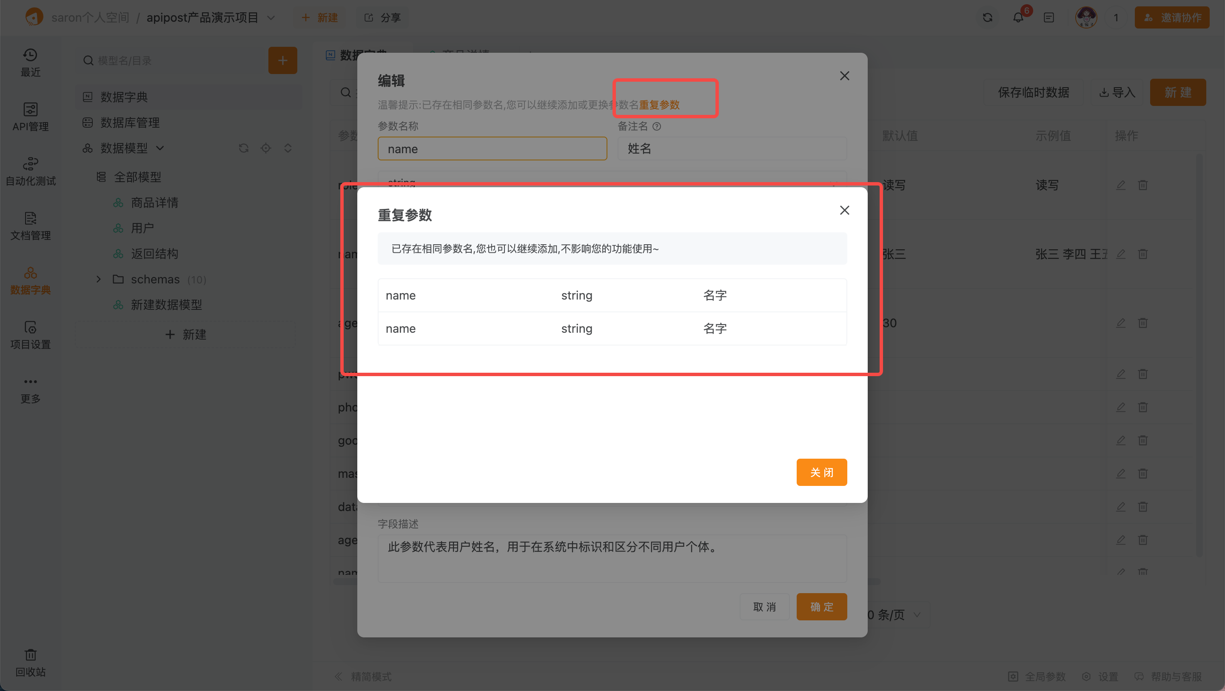
Task: Select 数据字典 in the tree panel
Action: point(188,97)
